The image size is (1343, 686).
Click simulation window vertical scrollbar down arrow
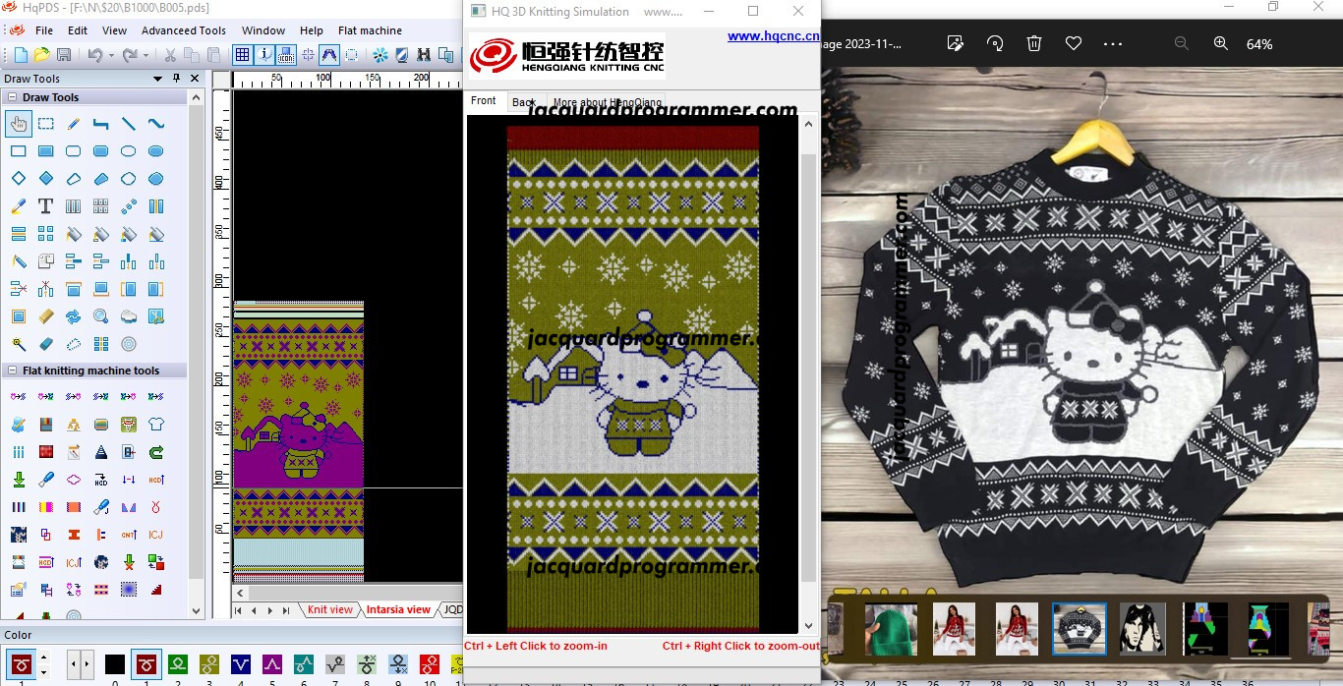tap(809, 625)
